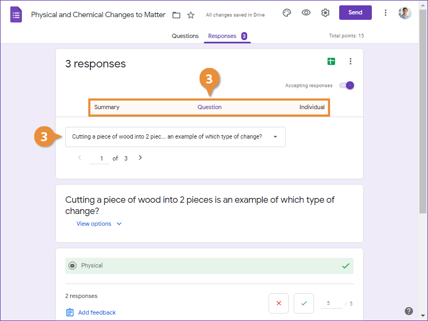This screenshot has height=321, width=428.
Task: Mark the response incorrect with the red X
Action: coord(279,303)
